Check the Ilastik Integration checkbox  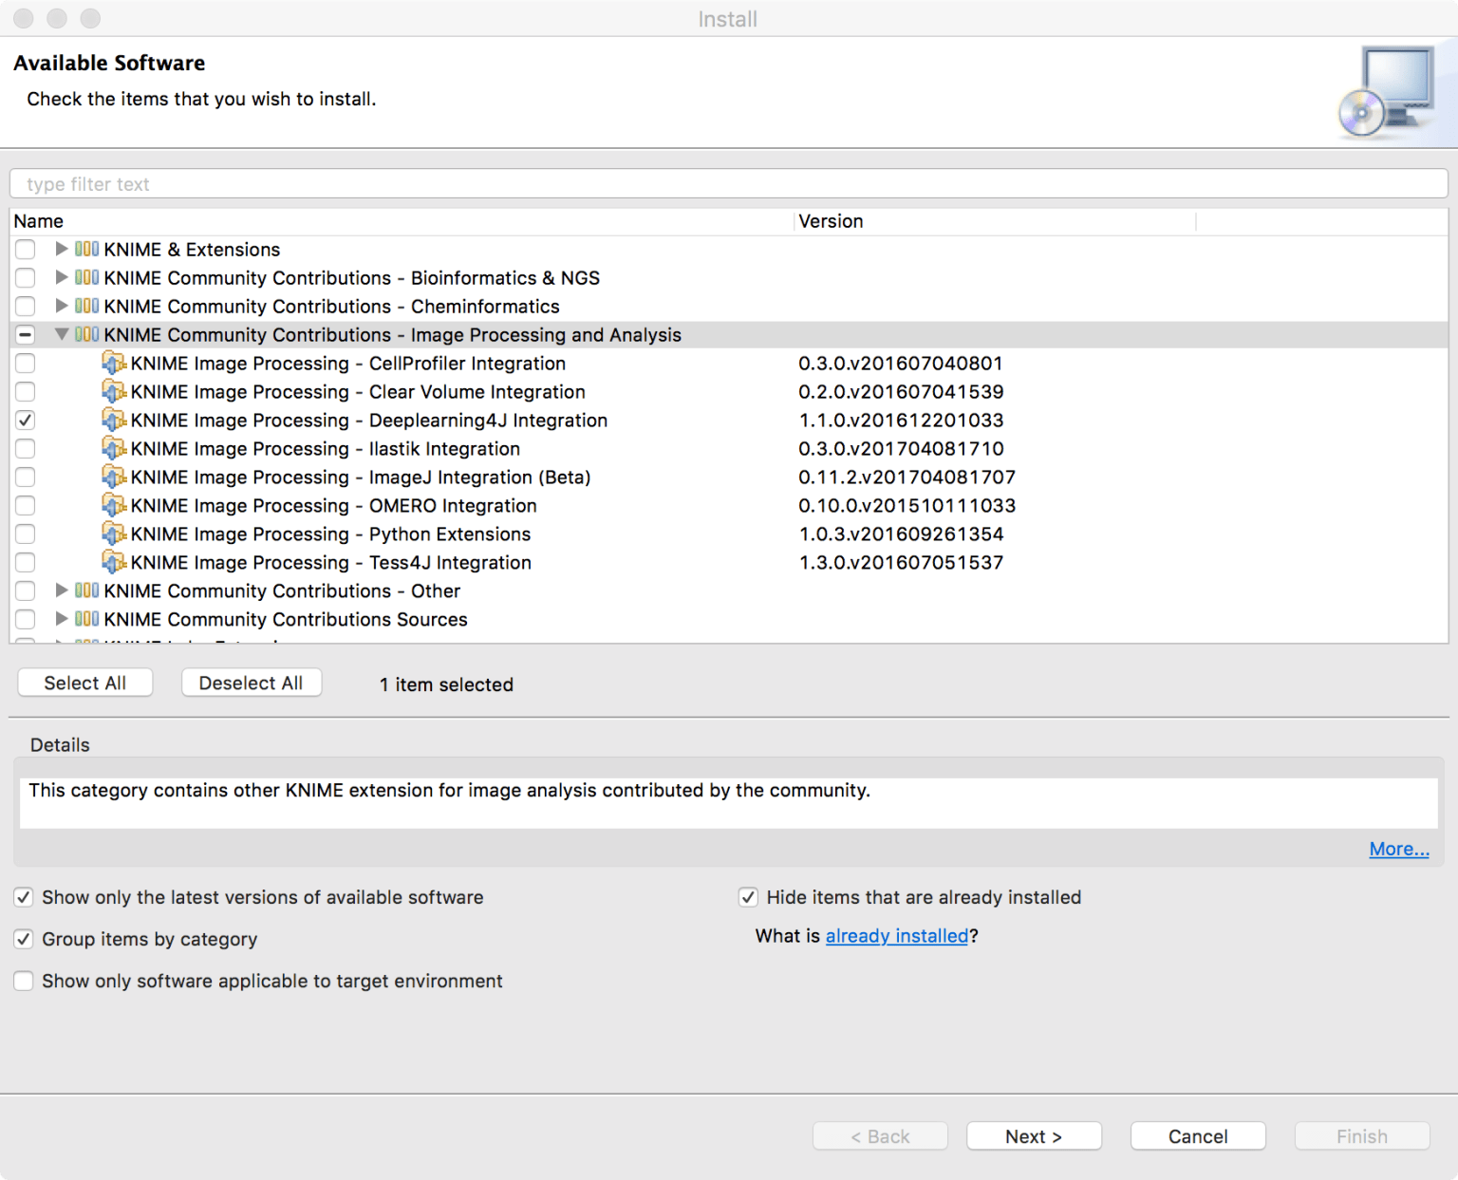26,448
